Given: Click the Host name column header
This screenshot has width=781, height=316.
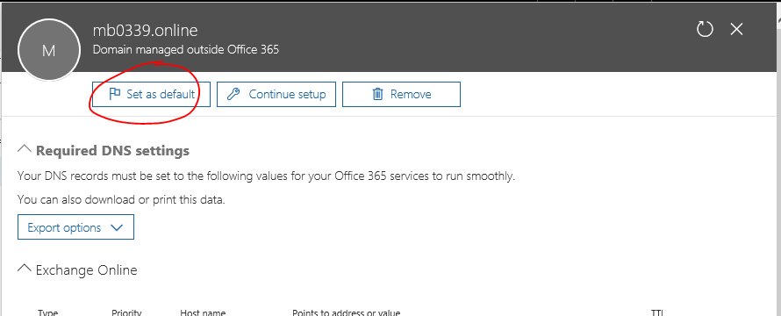Looking at the screenshot, I should [x=203, y=312].
